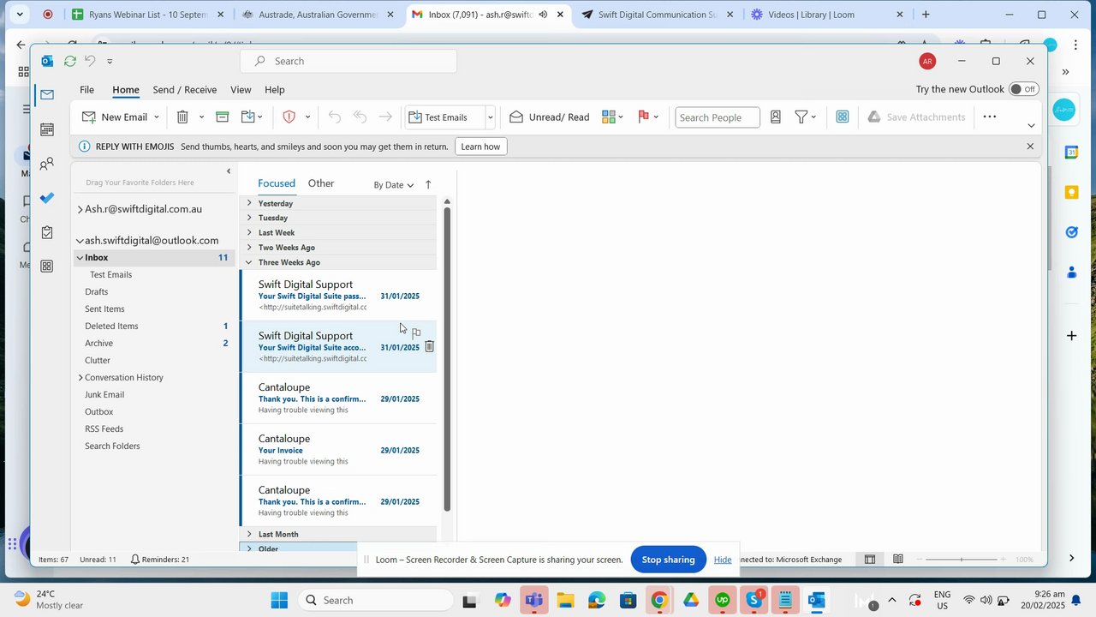Switch to reading view in status bar
The width and height of the screenshot is (1096, 617).
click(897, 560)
